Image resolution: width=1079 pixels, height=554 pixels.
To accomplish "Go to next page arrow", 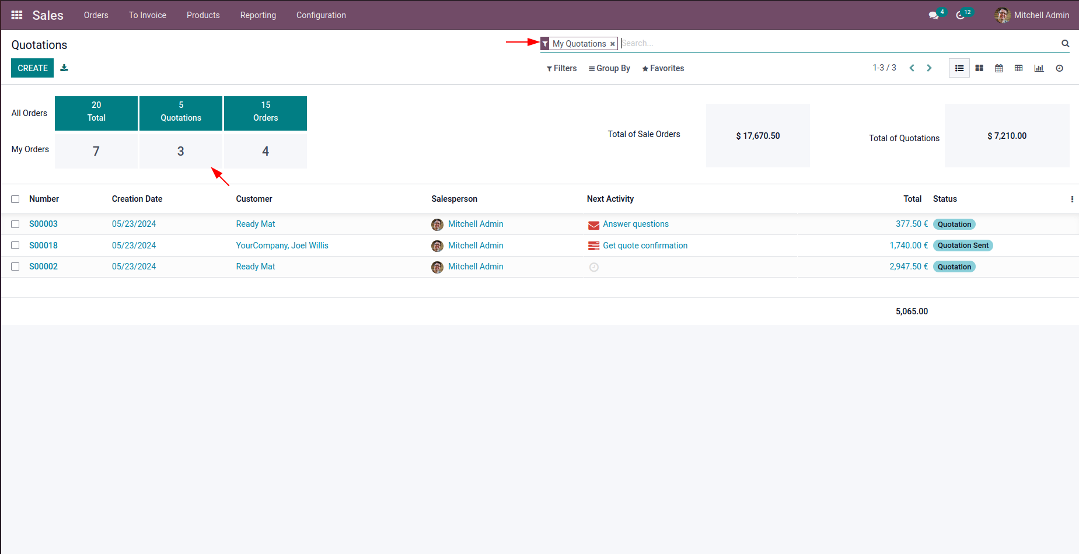I will point(929,68).
